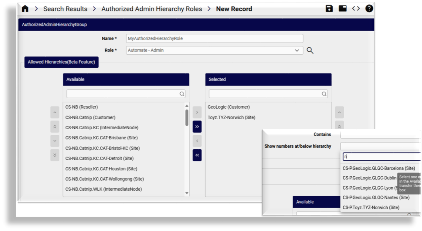
Task: Switch to the Allowed Hierarchies(Beta Feature) tab
Action: tap(61, 62)
